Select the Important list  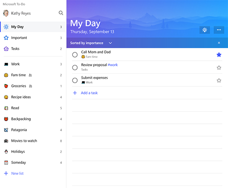click(x=33, y=38)
